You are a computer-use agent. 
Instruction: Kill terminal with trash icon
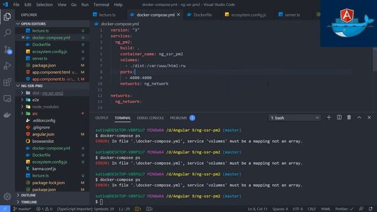349,117
